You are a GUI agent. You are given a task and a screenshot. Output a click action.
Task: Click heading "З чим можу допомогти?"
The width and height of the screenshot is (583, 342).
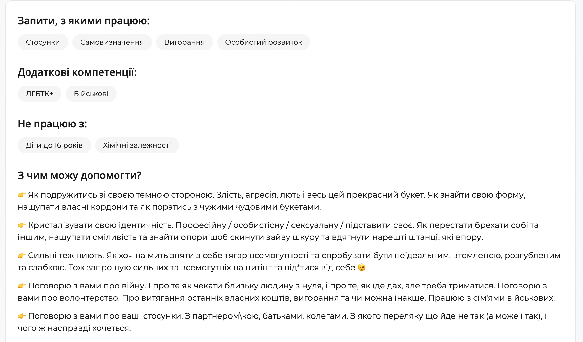tap(80, 176)
